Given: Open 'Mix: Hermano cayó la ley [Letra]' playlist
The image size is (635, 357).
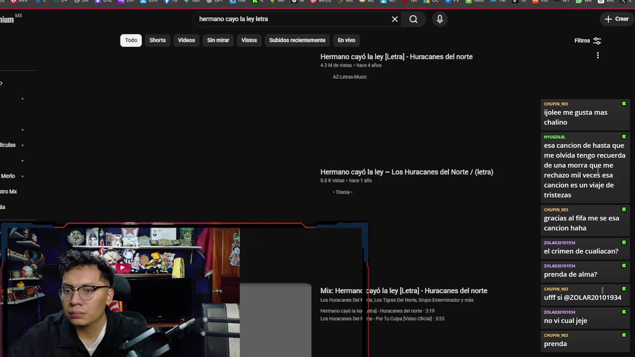Looking at the screenshot, I should coord(404,291).
